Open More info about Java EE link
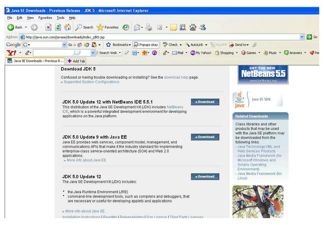Screen dimensions: 324x225 [86, 160]
